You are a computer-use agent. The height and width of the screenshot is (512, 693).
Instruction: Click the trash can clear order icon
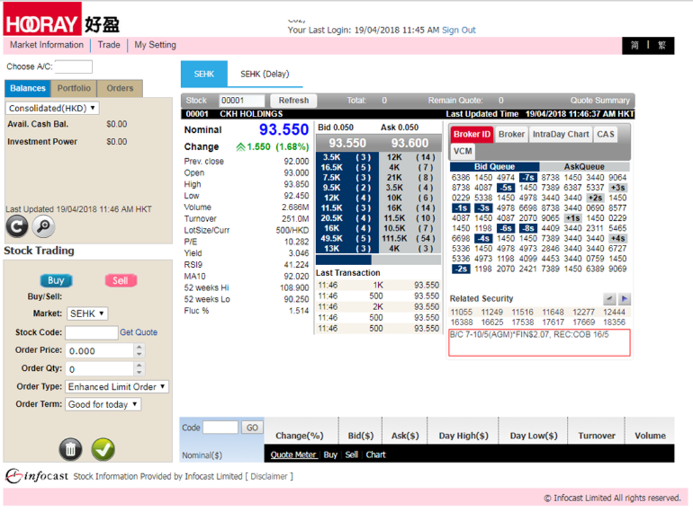71,449
